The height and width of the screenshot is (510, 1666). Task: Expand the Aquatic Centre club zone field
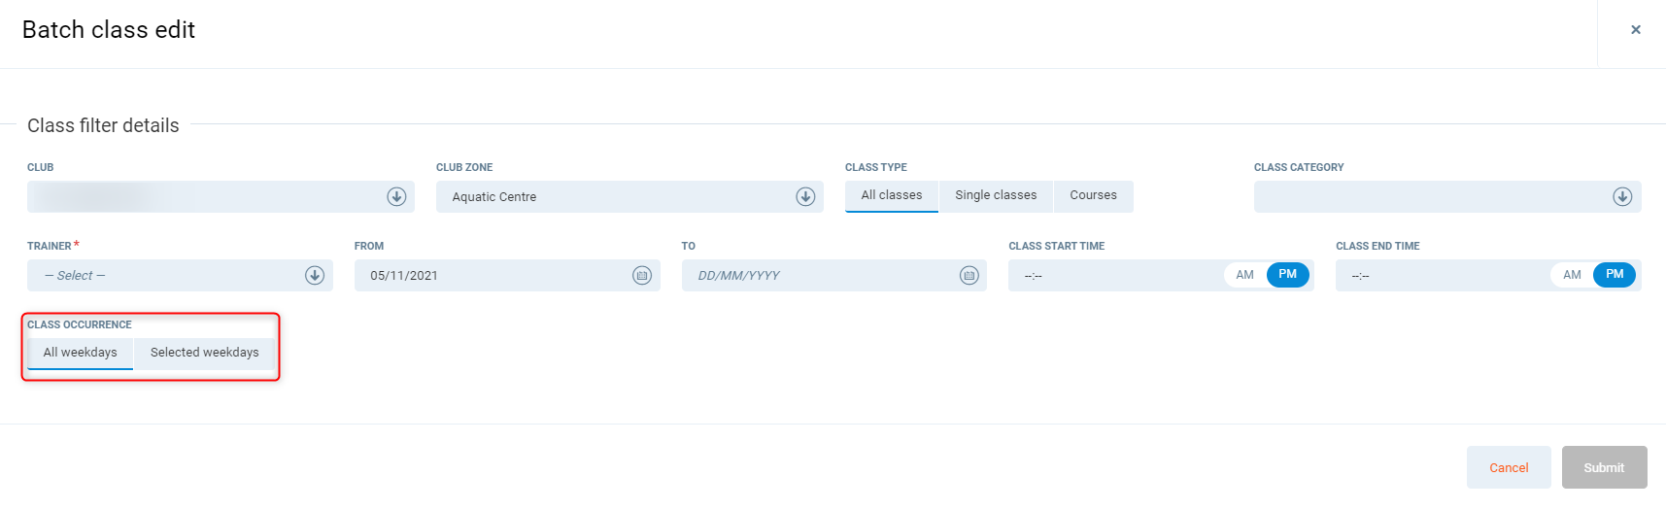(612, 196)
